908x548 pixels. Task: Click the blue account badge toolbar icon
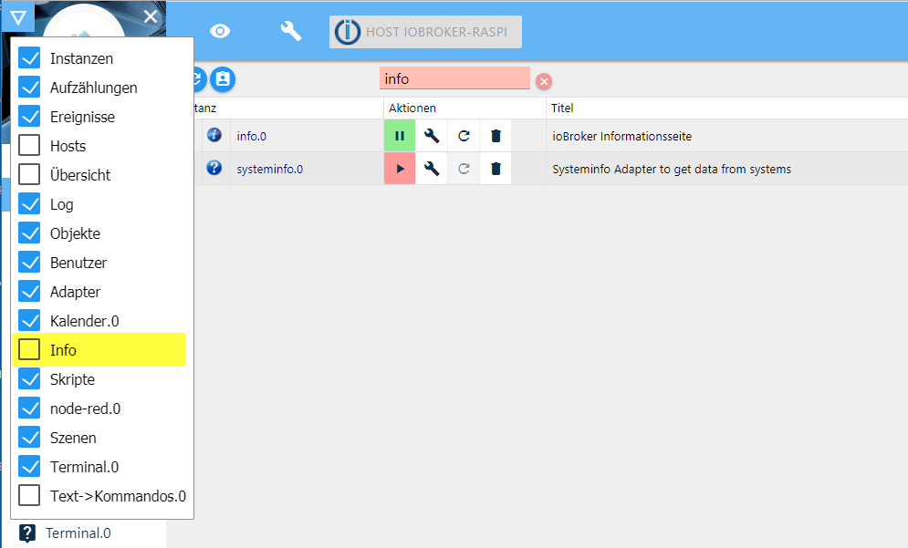pyautogui.click(x=223, y=79)
